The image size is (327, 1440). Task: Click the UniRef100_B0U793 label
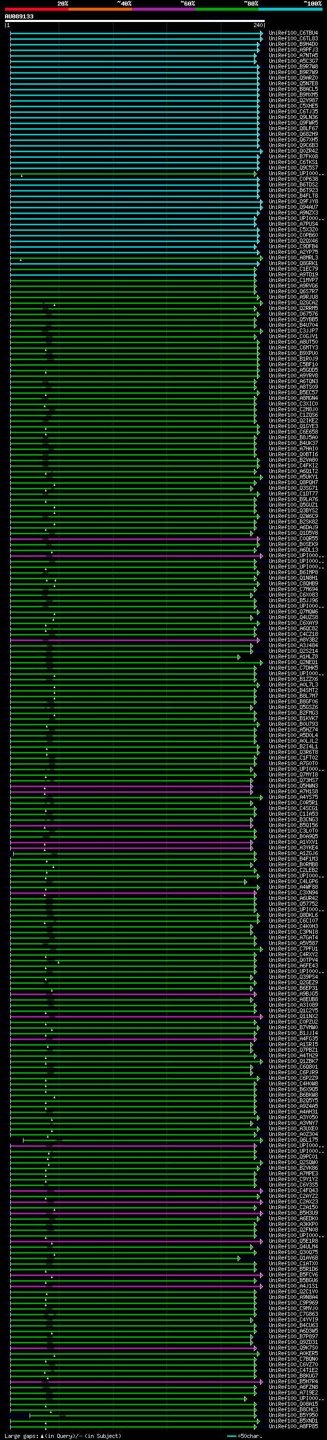coord(293,724)
